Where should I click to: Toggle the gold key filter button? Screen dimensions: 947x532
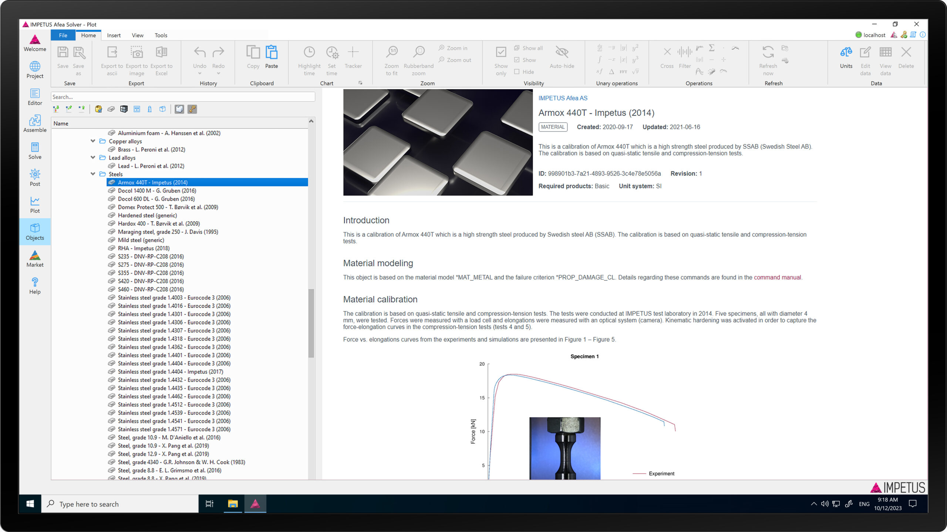pyautogui.click(x=192, y=109)
